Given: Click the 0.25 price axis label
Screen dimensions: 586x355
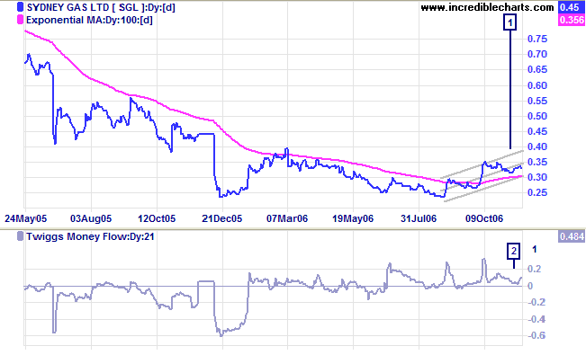Looking at the screenshot, I should (x=537, y=192).
